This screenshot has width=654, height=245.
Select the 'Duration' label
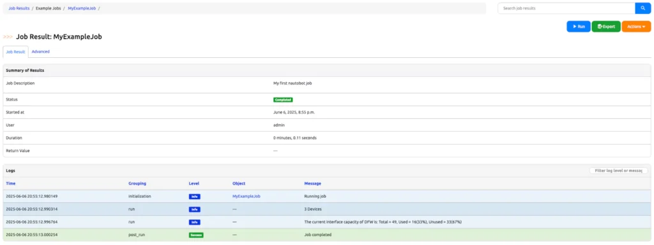(x=14, y=138)
